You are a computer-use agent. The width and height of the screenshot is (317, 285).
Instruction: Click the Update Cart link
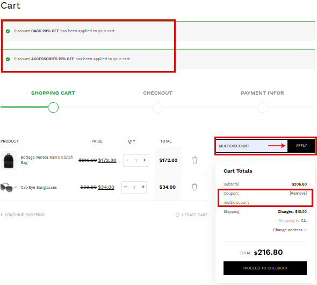click(x=194, y=215)
